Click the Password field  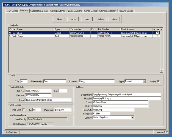(x=63, y=110)
